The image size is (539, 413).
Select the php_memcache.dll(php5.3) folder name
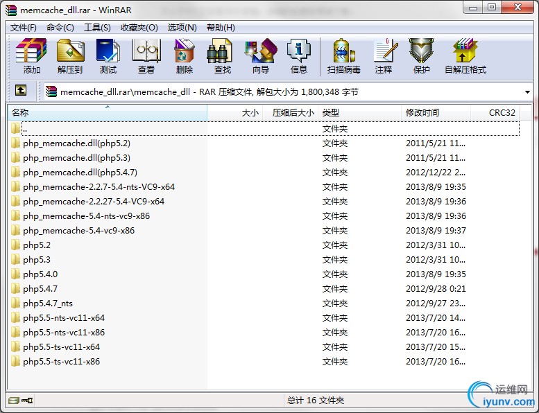(77, 158)
